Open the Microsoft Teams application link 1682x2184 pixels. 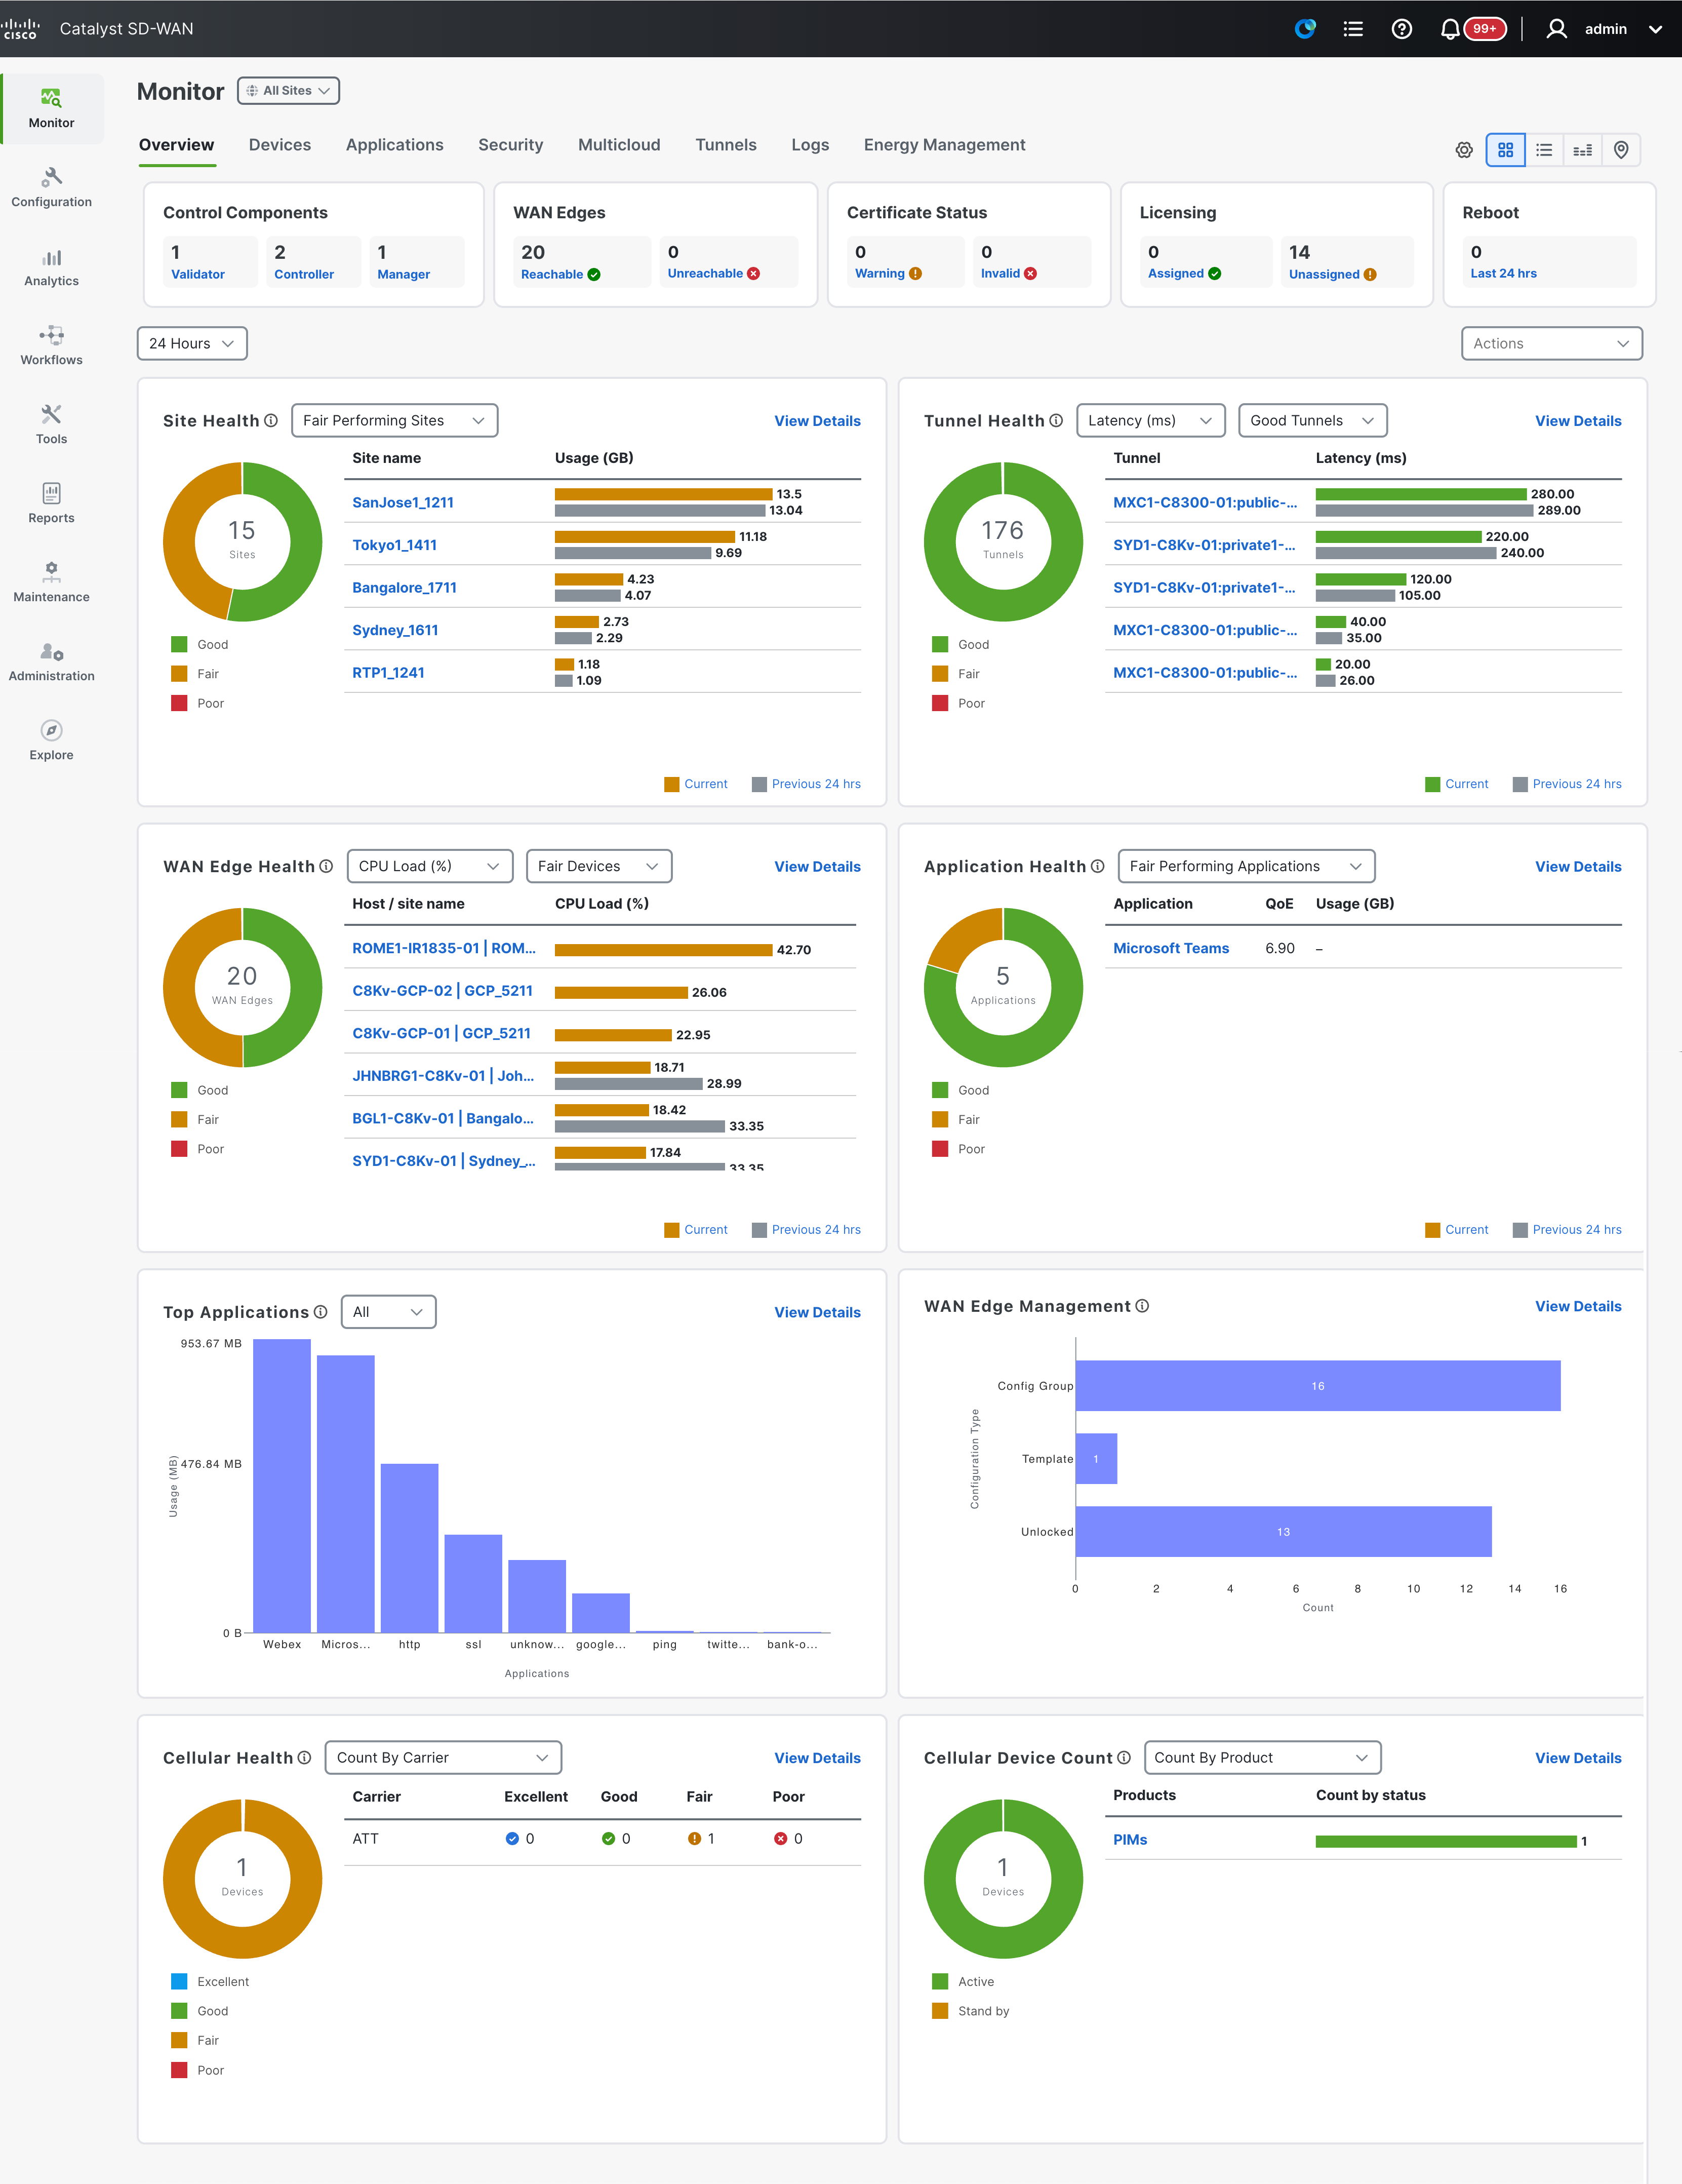(1170, 948)
